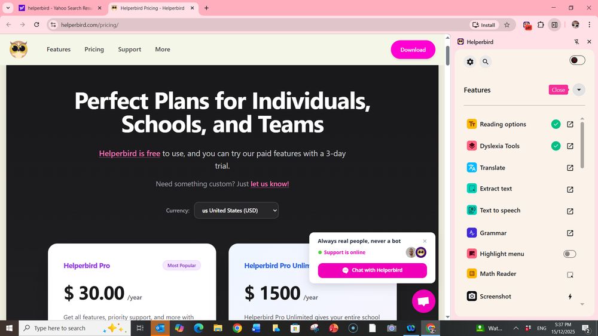Expand the browser tab search chevron
This screenshot has width=598, height=336.
[8, 8]
